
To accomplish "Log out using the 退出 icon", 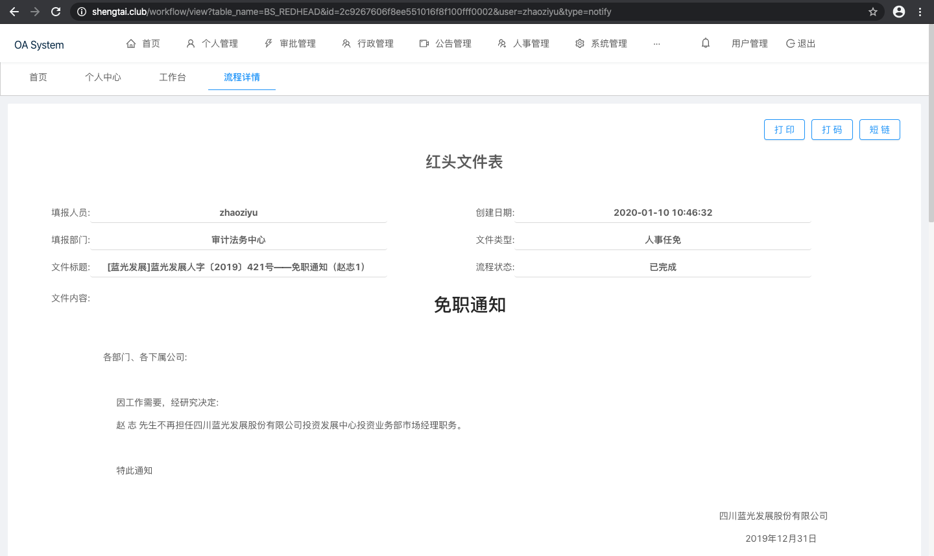I will (789, 43).
